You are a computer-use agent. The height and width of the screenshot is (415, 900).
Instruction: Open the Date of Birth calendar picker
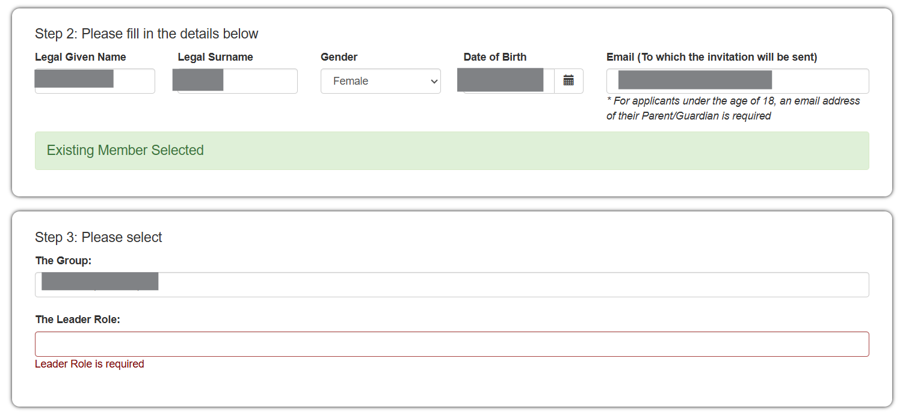569,81
